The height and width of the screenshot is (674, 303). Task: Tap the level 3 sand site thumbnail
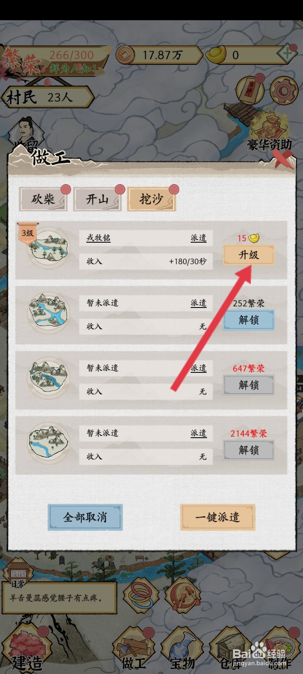(48, 249)
